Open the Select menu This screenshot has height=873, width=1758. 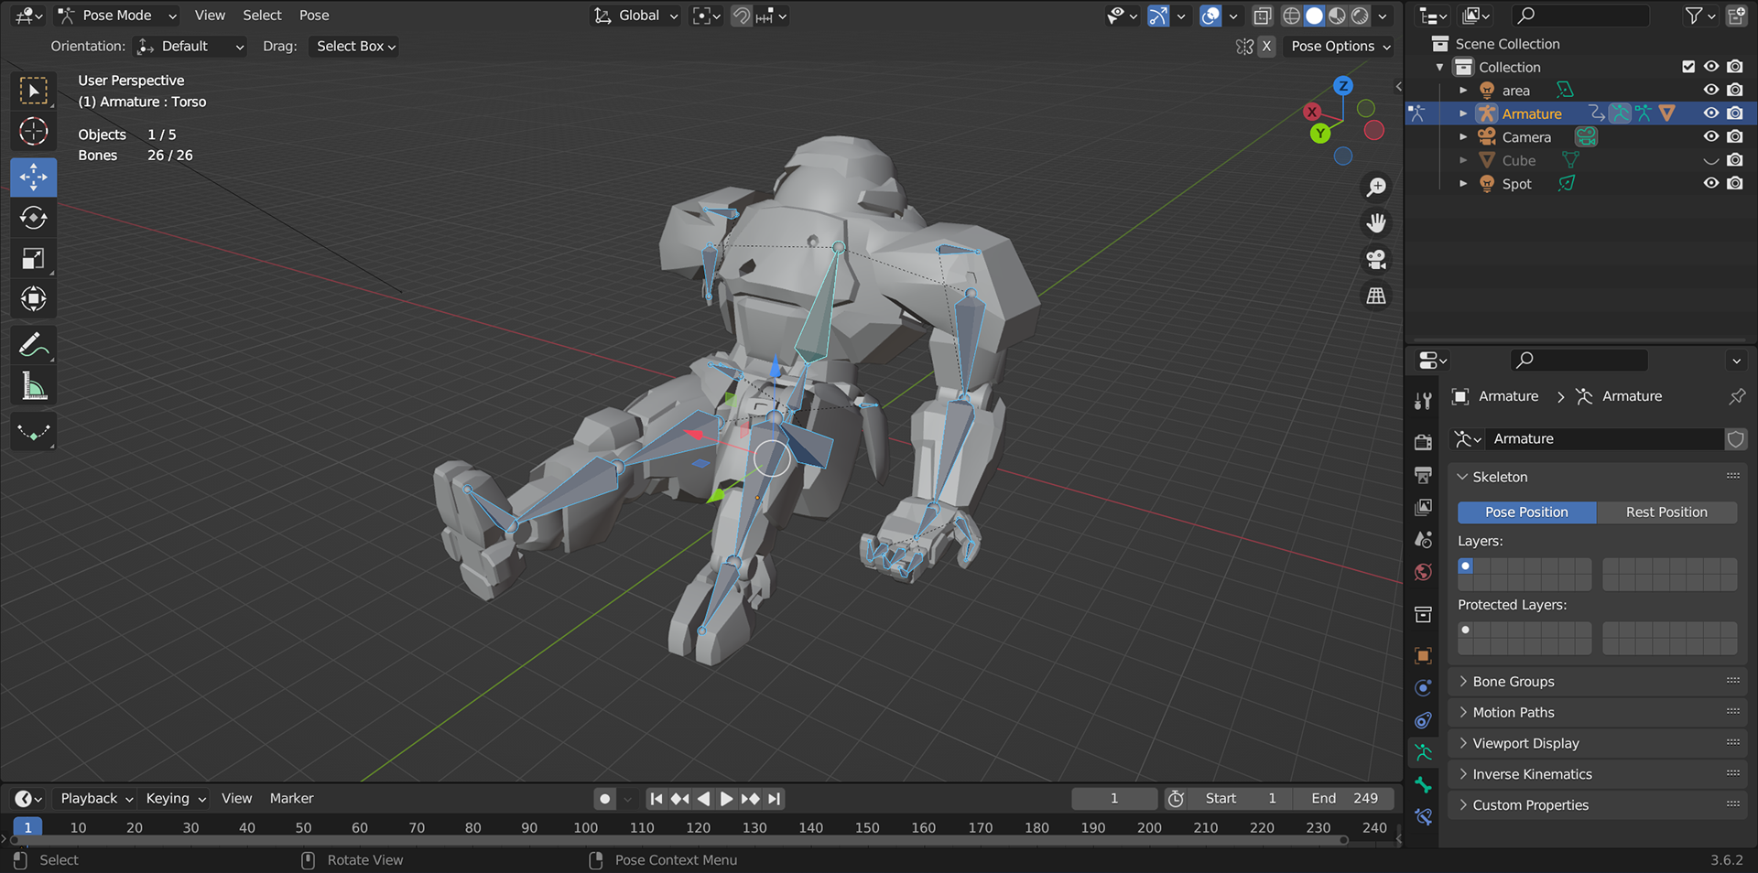pyautogui.click(x=262, y=16)
